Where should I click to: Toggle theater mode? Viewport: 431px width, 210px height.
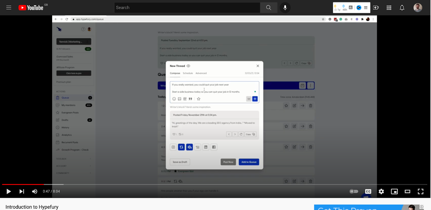coord(407,191)
